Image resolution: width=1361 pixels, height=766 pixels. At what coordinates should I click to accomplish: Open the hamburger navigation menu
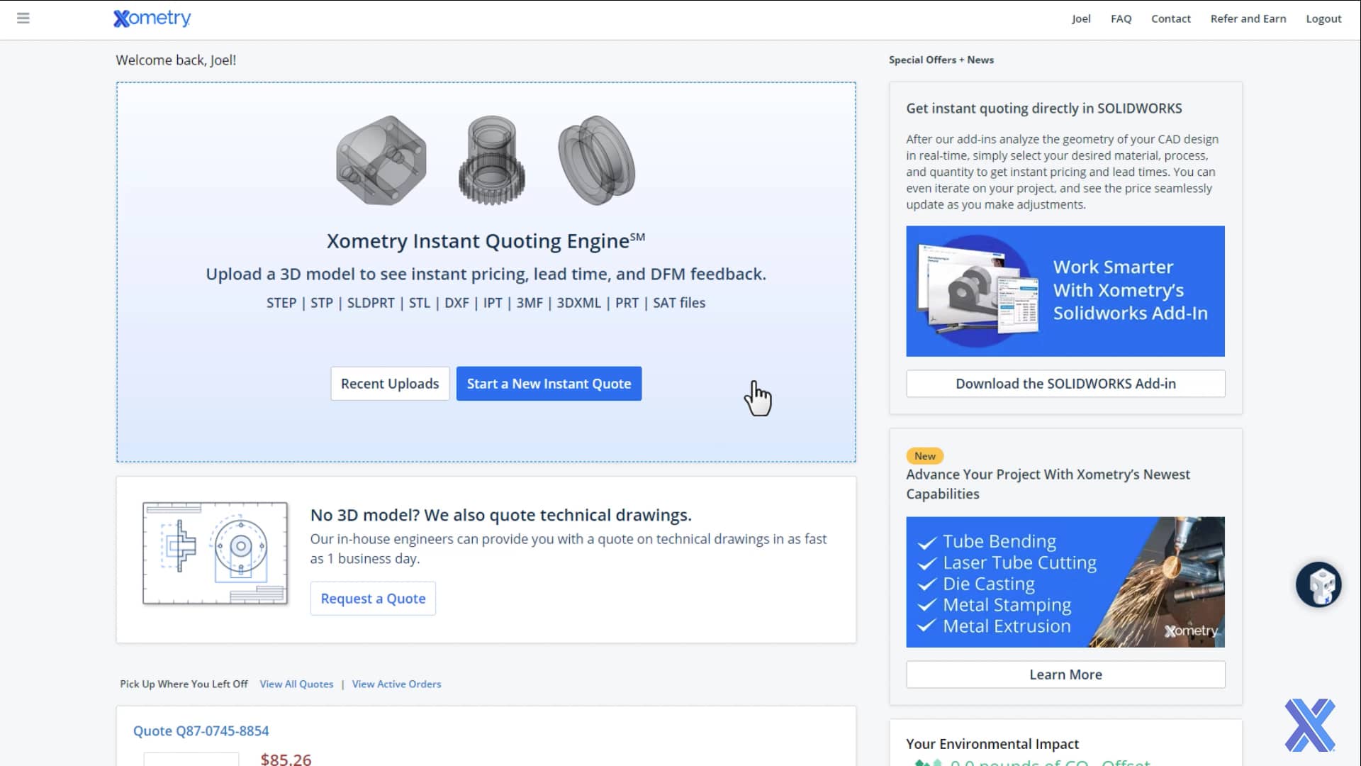point(23,18)
